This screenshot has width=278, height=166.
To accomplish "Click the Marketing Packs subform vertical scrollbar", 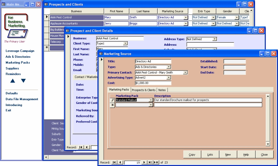I will click(268, 121).
